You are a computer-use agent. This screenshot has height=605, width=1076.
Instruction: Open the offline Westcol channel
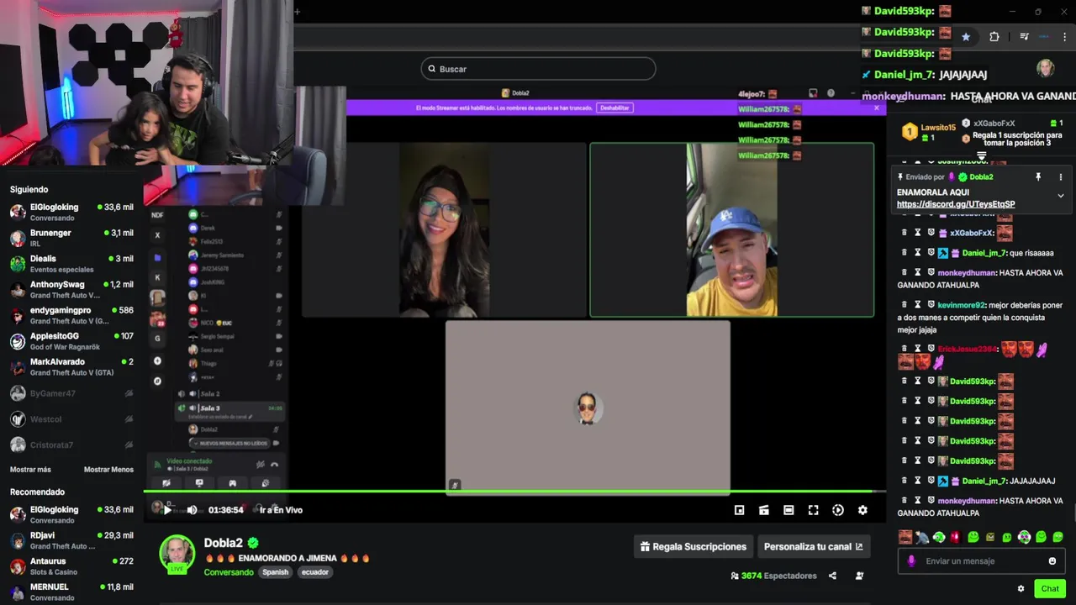pyautogui.click(x=71, y=419)
